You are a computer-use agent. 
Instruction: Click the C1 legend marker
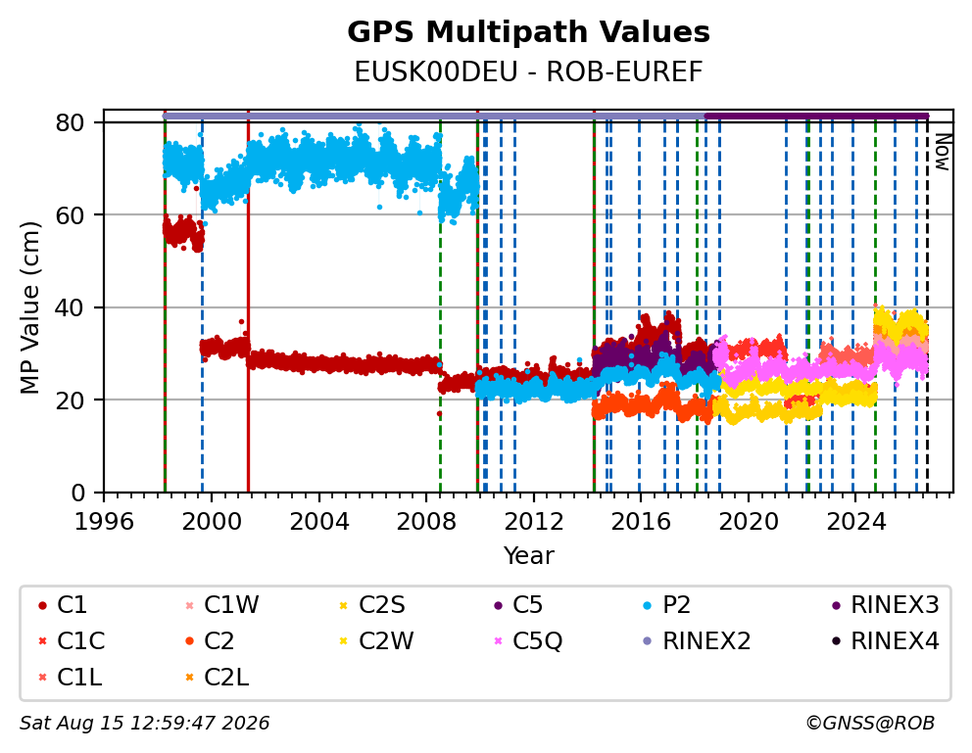42,605
